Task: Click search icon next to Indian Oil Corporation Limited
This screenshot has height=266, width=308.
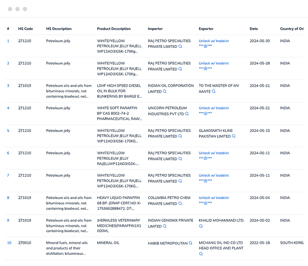Action: (165, 92)
